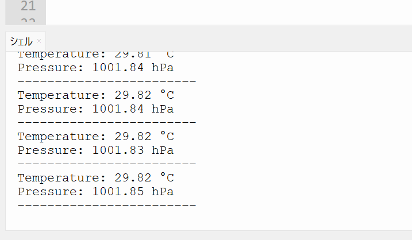This screenshot has height=240, width=412.
Task: Click the Pressure 1001.85 hPa line
Action: point(95,192)
